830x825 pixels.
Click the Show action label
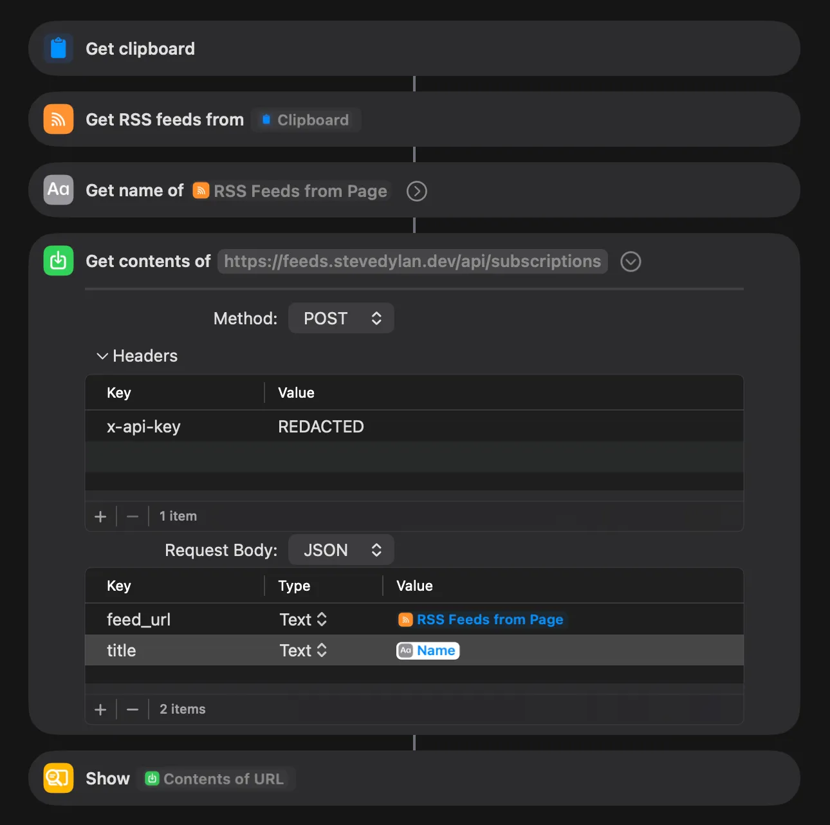pos(107,779)
